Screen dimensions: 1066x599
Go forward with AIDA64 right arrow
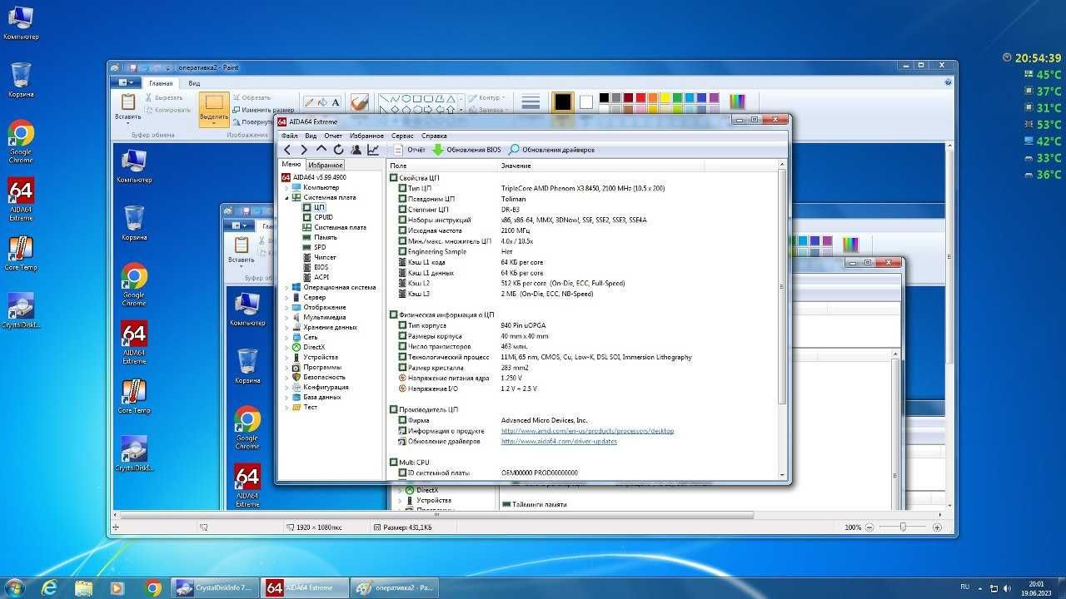pos(304,150)
